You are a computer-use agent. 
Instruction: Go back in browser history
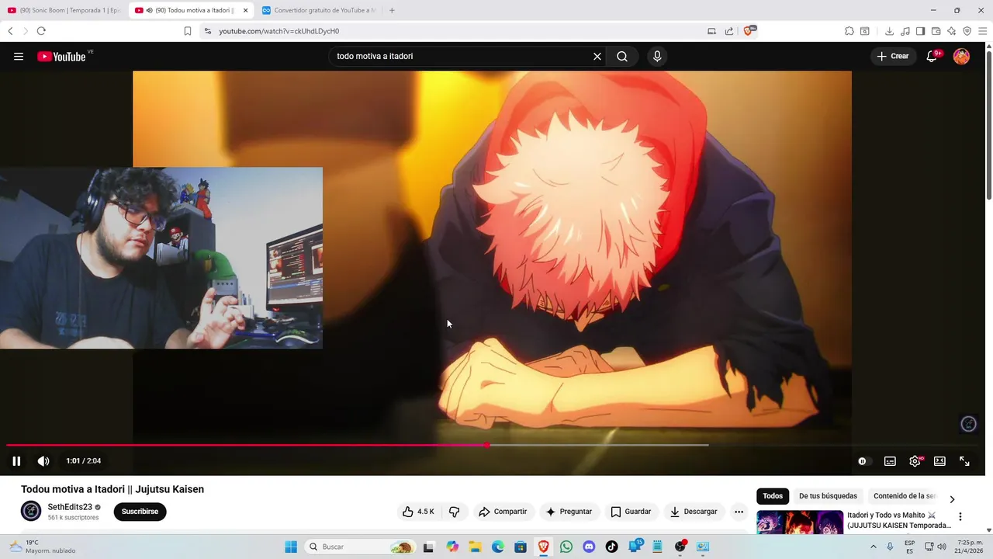point(10,31)
